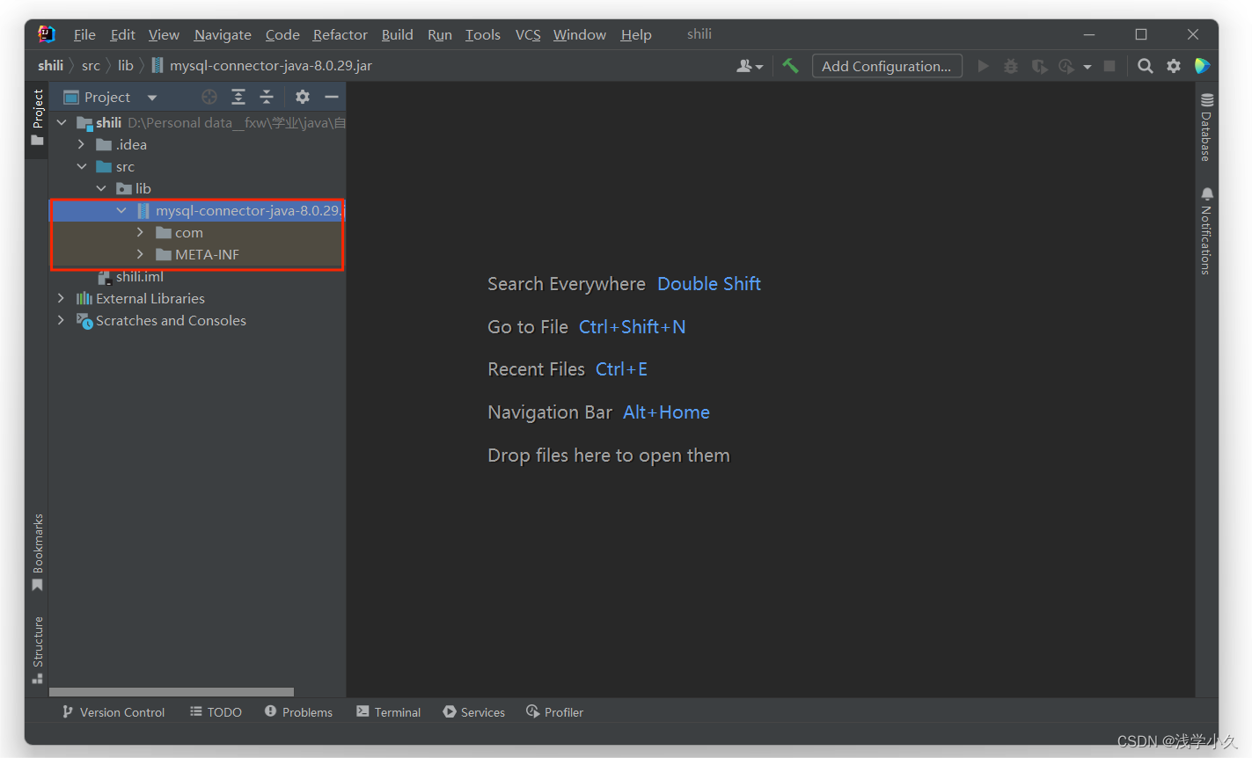
Task: Click the Build Project hammer icon
Action: point(790,66)
